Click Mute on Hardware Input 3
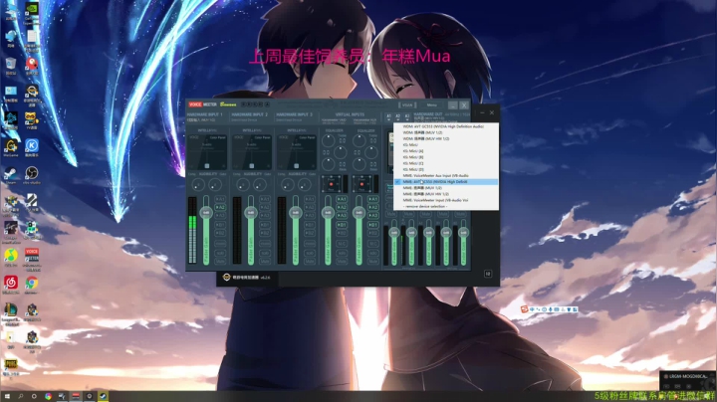717x402 pixels. point(310,262)
